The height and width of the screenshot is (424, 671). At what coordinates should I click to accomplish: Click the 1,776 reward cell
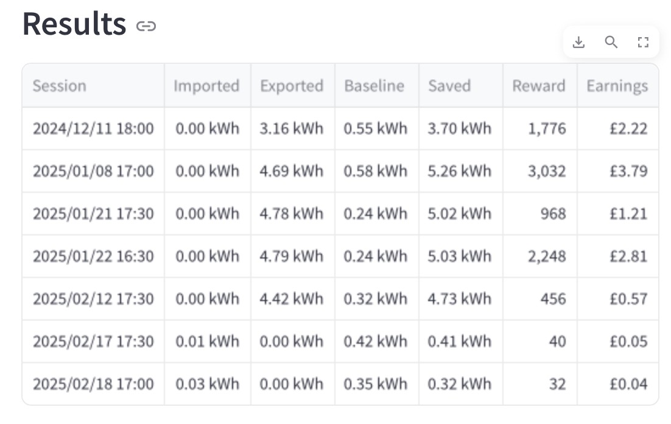(x=540, y=128)
